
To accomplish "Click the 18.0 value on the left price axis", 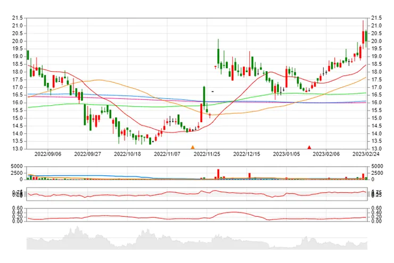I will tap(18, 72).
